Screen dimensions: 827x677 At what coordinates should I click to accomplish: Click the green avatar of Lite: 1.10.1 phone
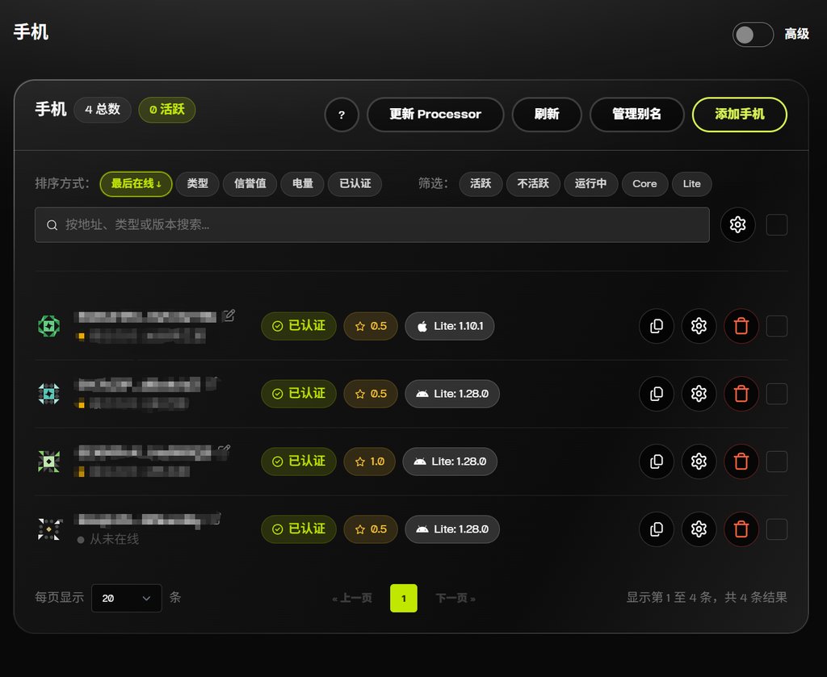click(x=49, y=326)
